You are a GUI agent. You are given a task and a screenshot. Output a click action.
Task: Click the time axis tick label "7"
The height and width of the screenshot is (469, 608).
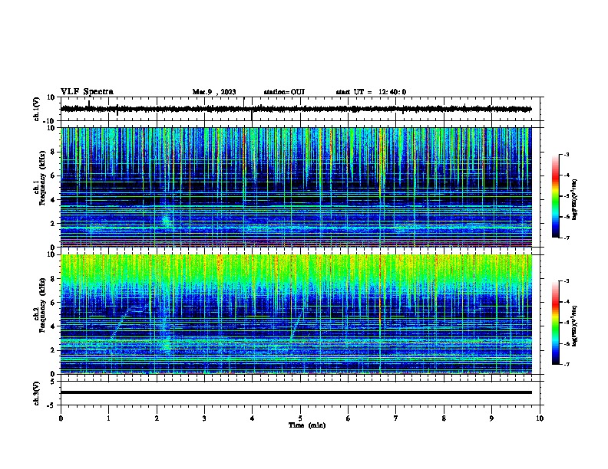[x=396, y=418]
